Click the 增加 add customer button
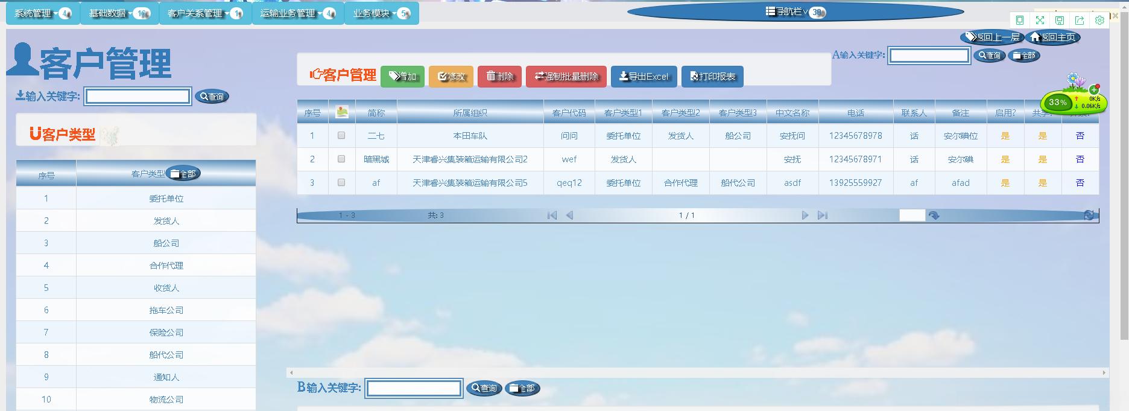 click(403, 77)
